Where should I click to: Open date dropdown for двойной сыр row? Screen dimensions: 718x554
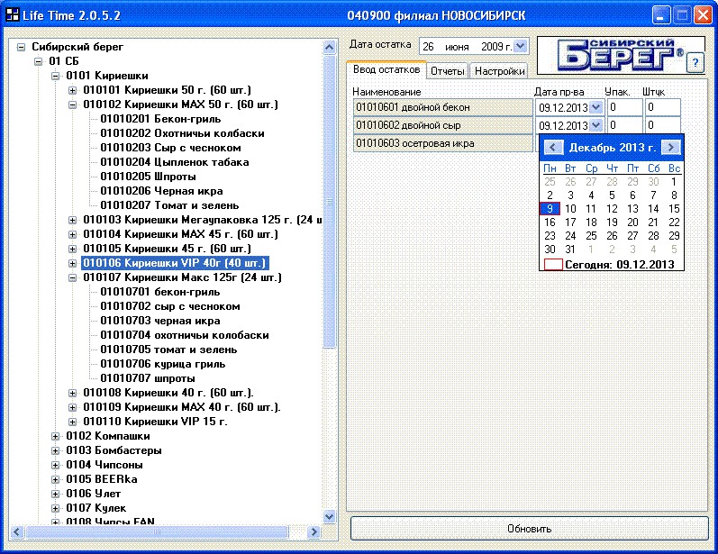(x=595, y=125)
